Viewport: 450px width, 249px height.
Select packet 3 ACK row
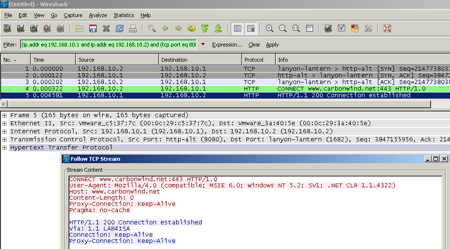[225, 82]
